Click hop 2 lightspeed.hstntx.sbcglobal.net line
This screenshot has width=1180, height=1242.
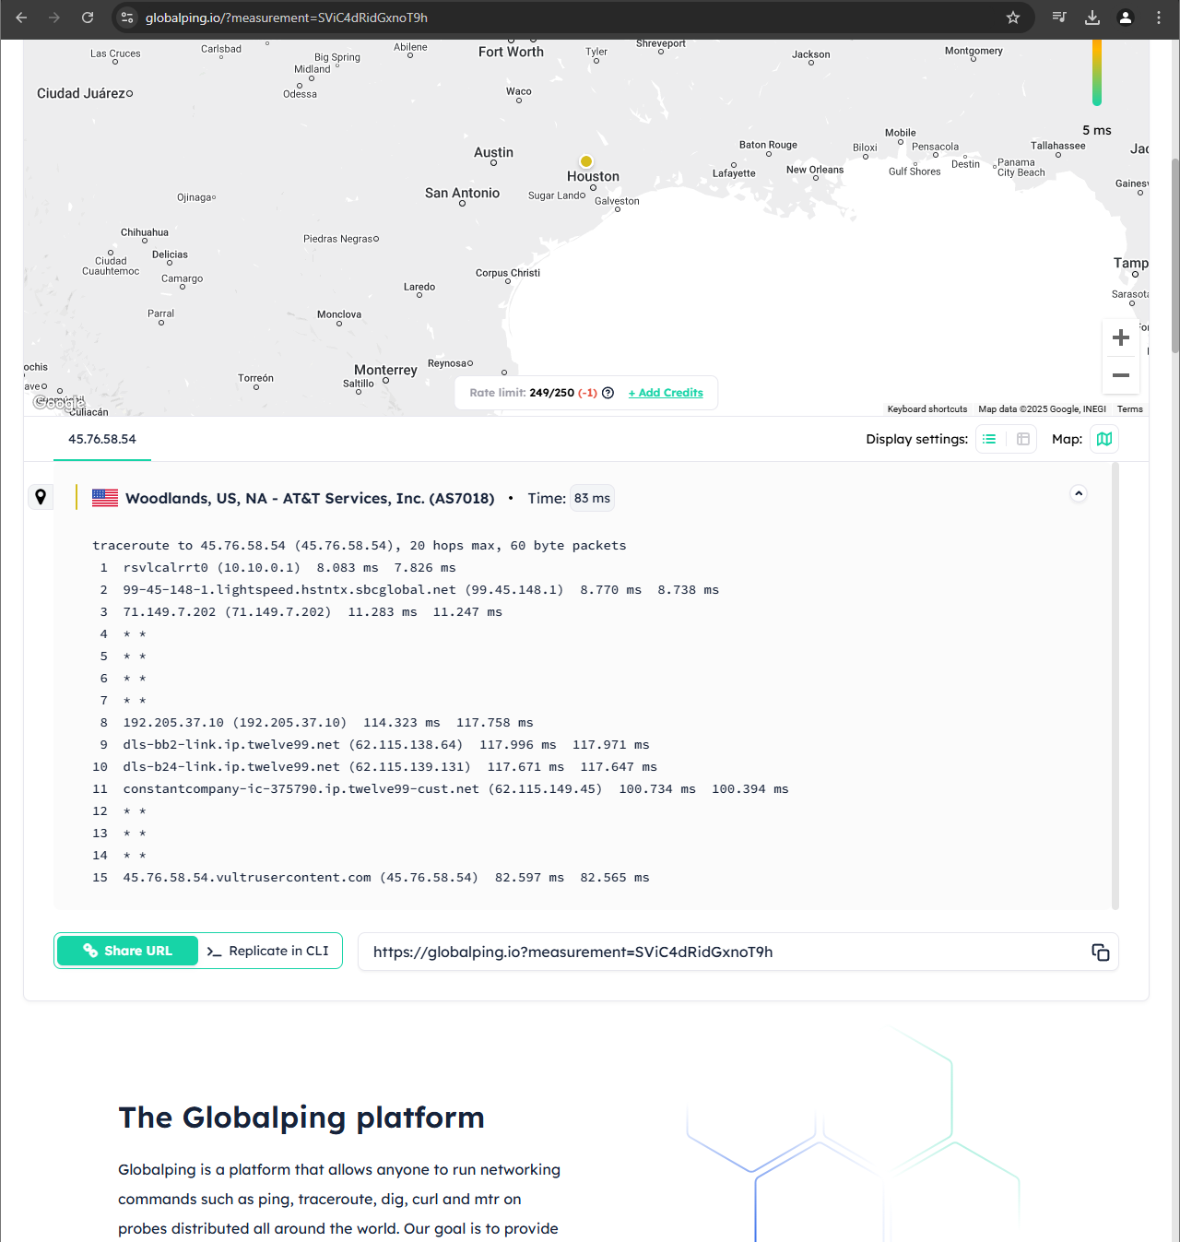[408, 590]
